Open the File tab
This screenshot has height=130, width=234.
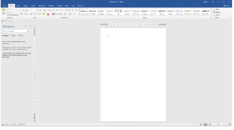coord(4,6)
